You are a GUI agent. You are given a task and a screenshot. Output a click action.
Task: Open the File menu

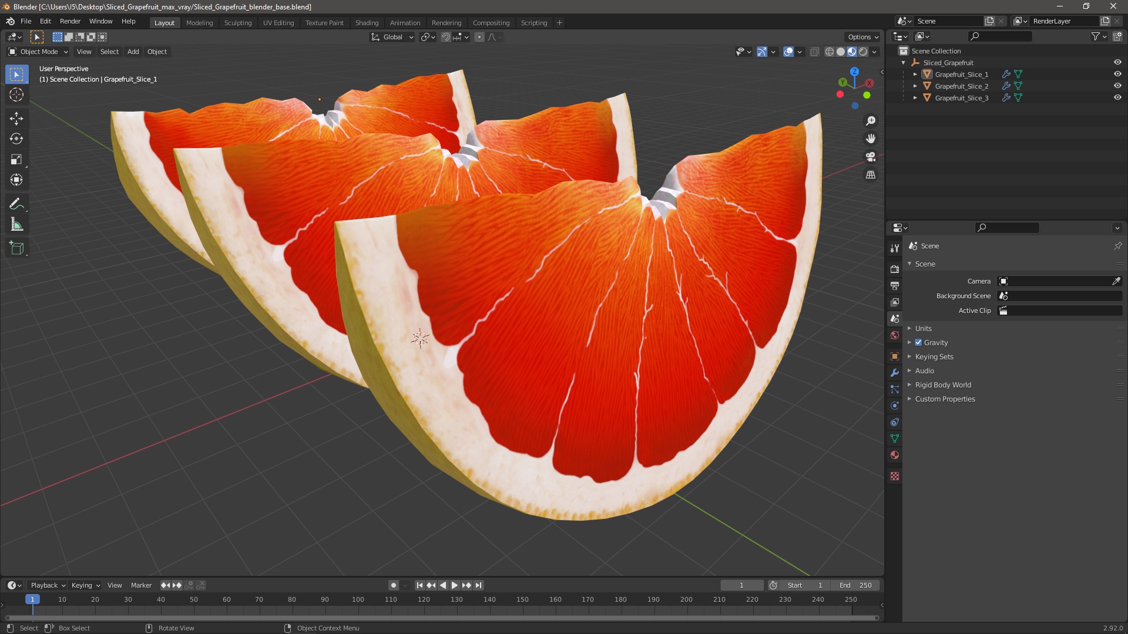click(26, 21)
